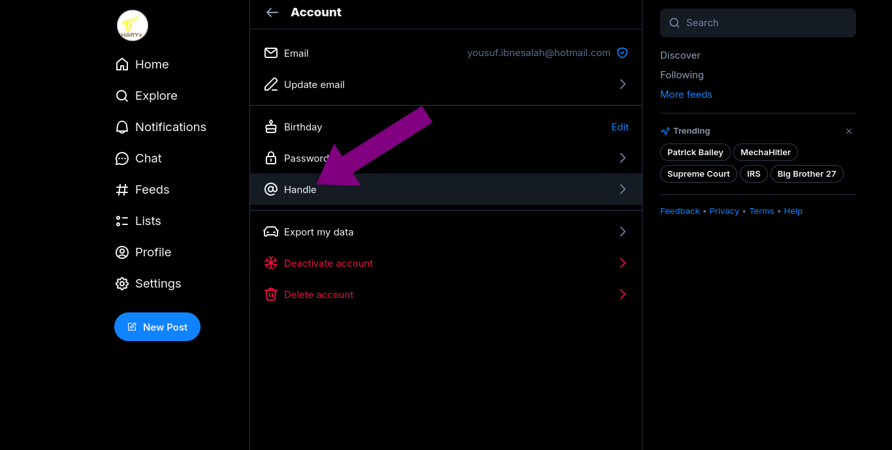Open Export my data chevron
Viewport: 892px width, 450px height.
click(x=622, y=232)
